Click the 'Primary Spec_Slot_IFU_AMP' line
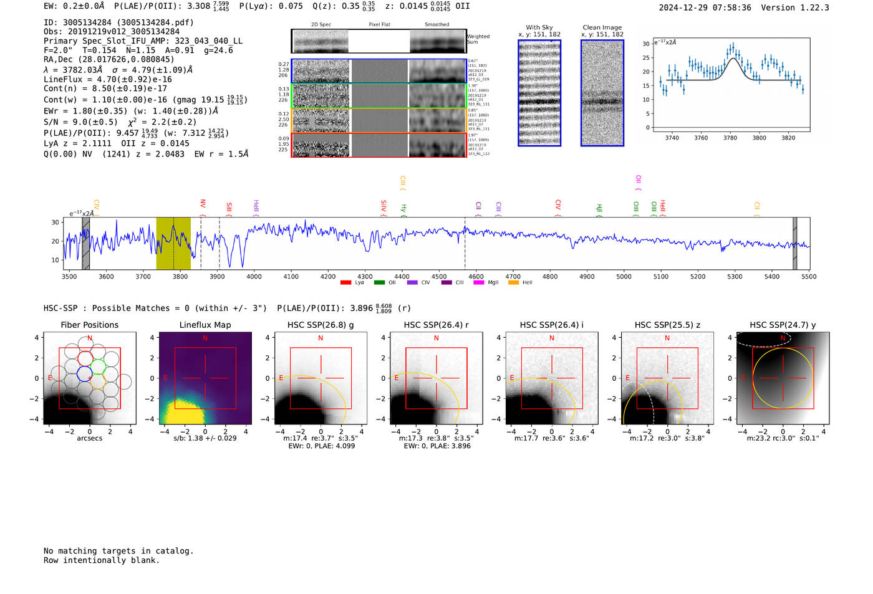This screenshot has height=594, width=873. (143, 41)
